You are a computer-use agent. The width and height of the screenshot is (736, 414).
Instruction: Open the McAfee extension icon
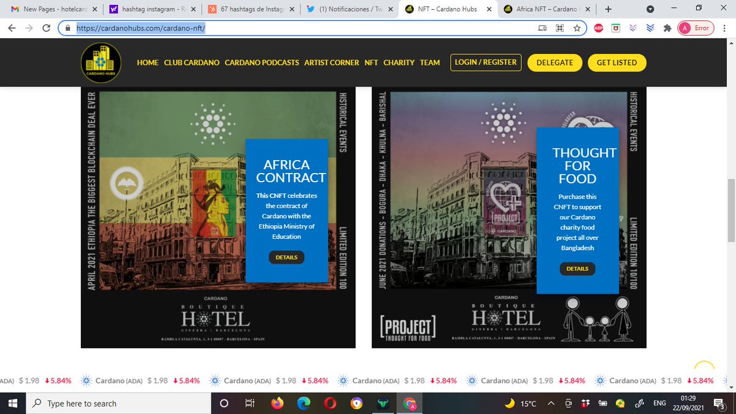pyautogui.click(x=615, y=28)
